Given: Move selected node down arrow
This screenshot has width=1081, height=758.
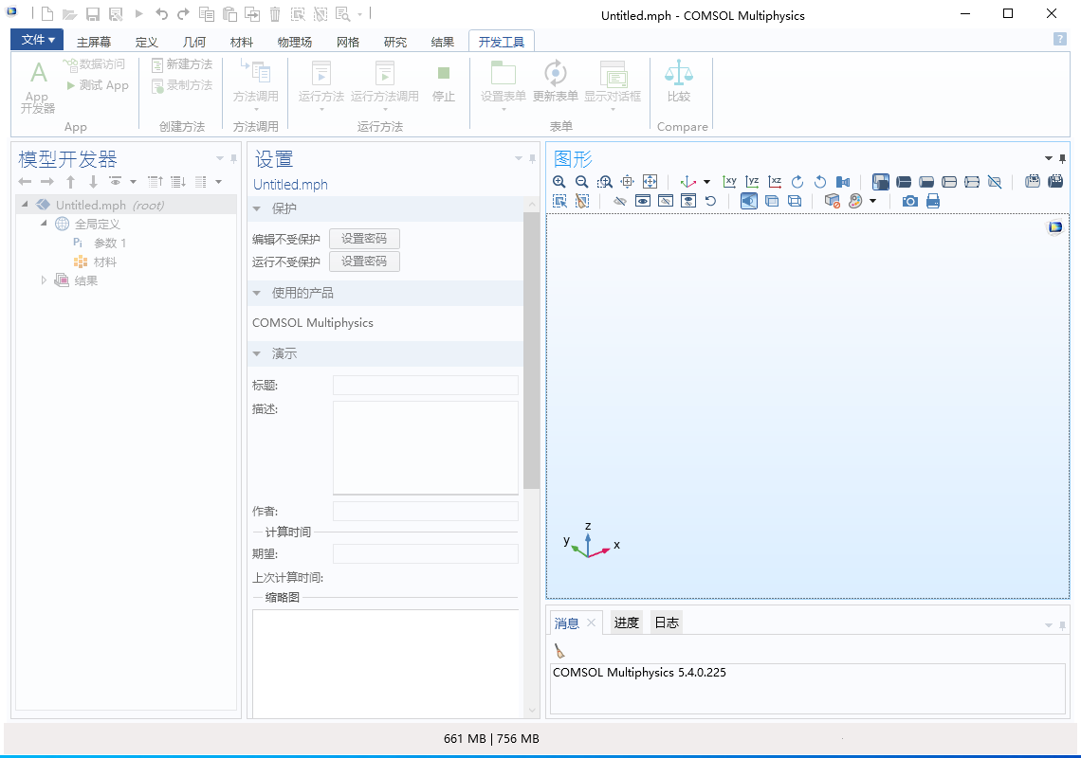Looking at the screenshot, I should click(x=93, y=182).
